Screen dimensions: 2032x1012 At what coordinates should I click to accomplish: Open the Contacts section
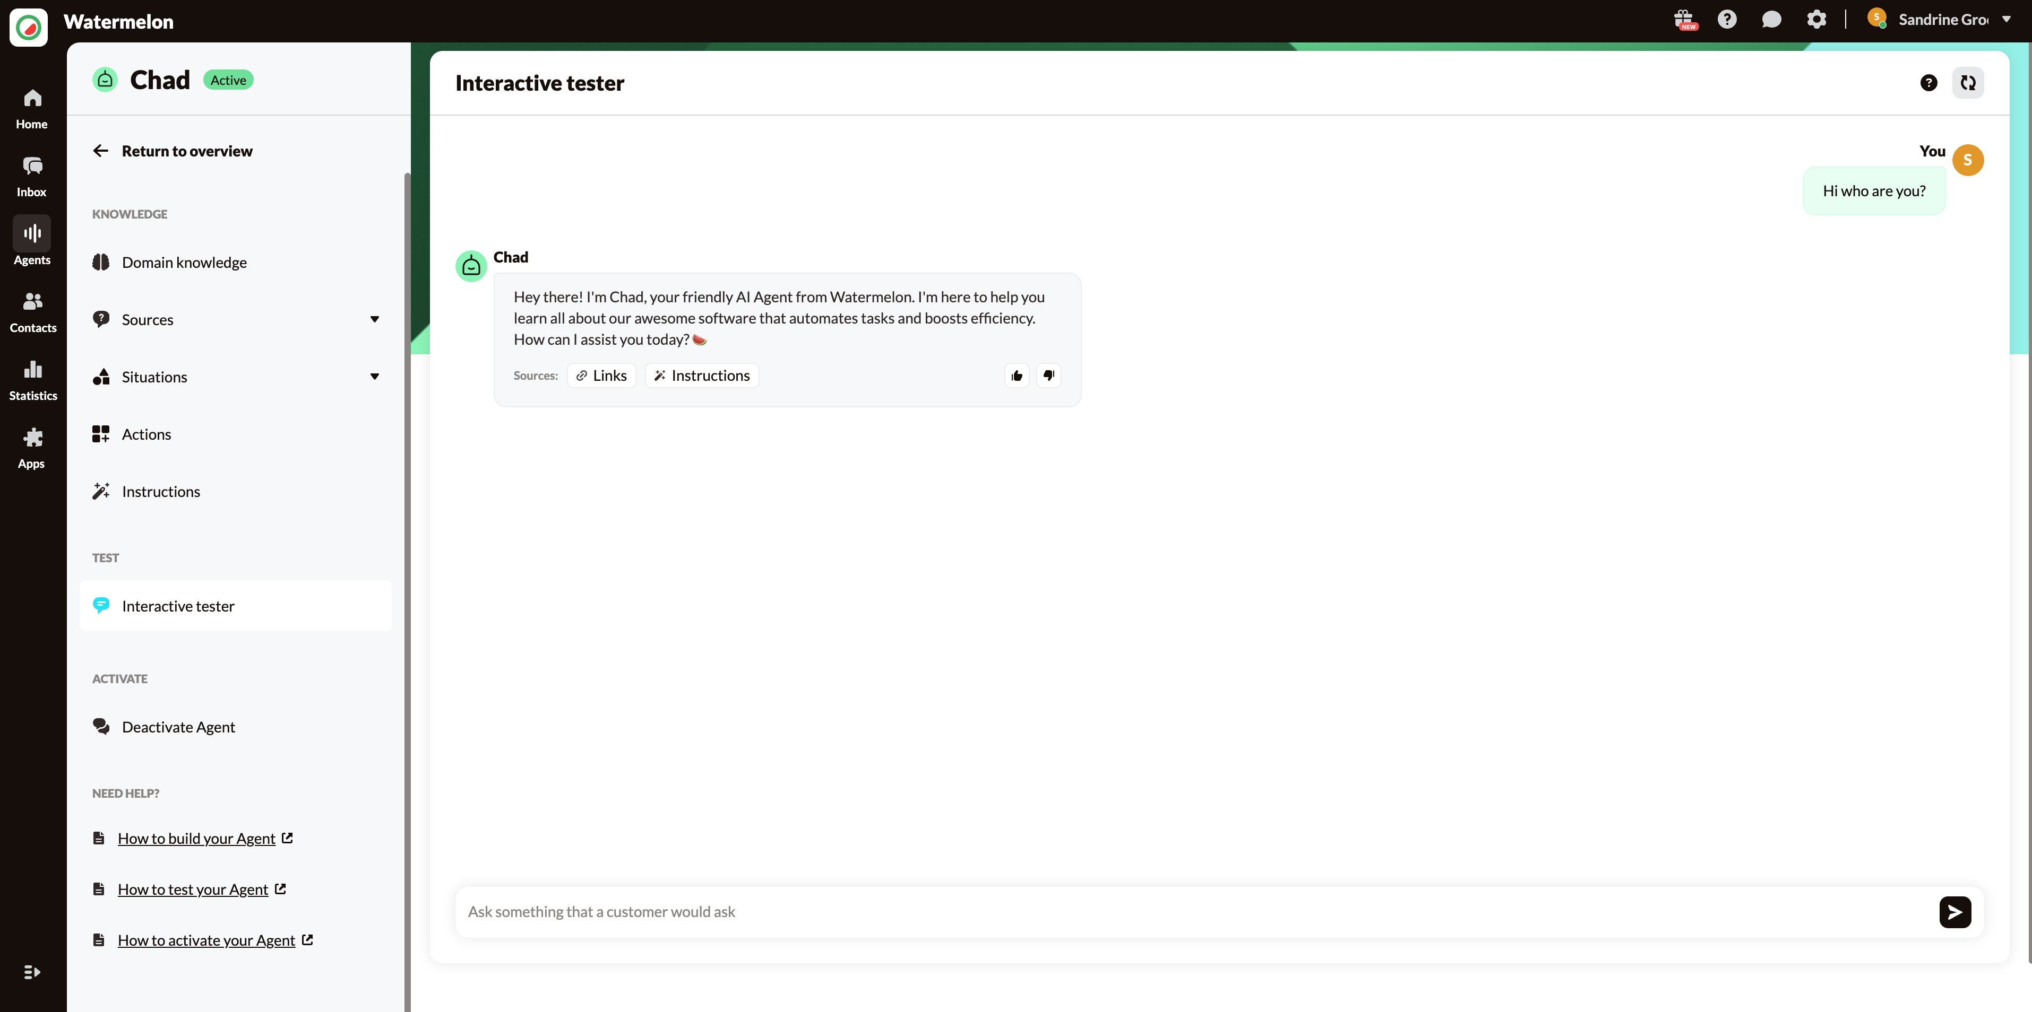(32, 313)
